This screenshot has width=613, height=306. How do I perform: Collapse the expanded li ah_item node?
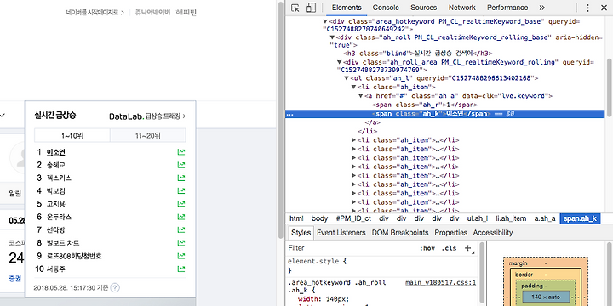(353, 87)
